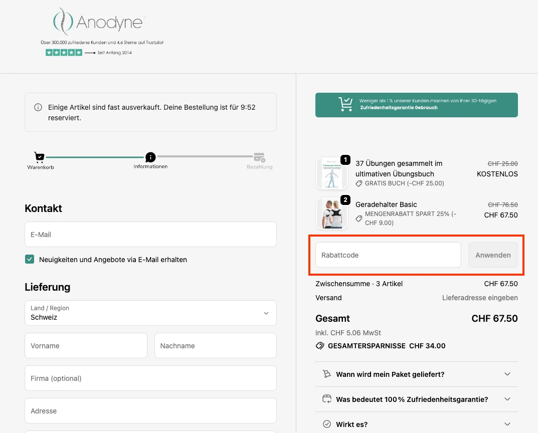This screenshot has height=433, width=538.
Task: Click the Geradehalter Basic product thumbnail
Action: pyautogui.click(x=331, y=214)
